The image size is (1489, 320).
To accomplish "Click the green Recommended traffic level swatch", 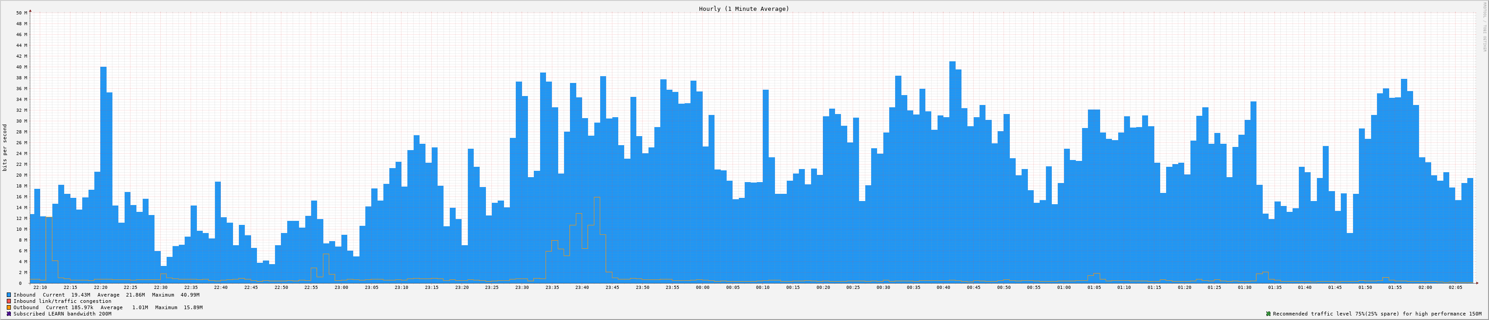I will 1268,314.
